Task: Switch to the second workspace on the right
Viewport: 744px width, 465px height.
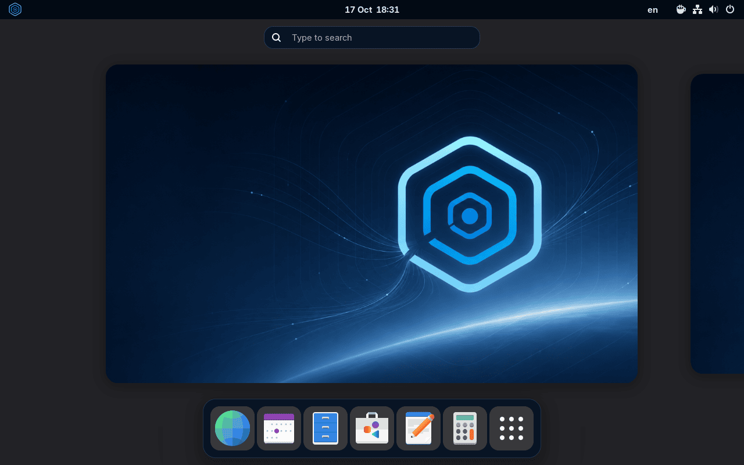Action: (717, 224)
